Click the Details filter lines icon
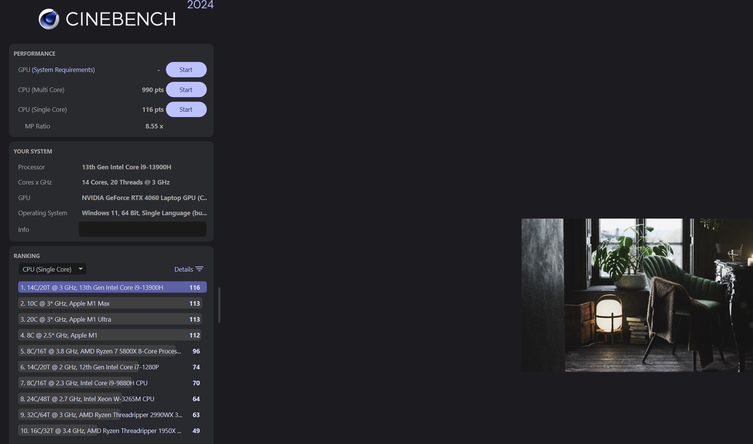753x444 pixels. [200, 269]
